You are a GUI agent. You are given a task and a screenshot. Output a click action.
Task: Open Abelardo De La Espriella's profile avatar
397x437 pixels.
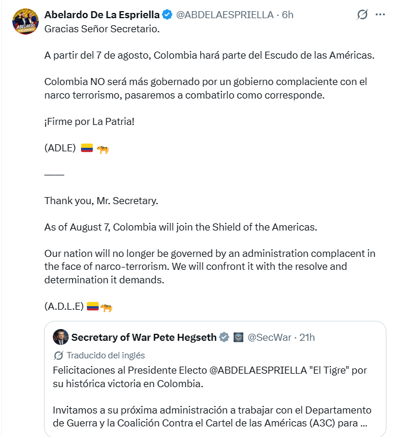pos(25,22)
